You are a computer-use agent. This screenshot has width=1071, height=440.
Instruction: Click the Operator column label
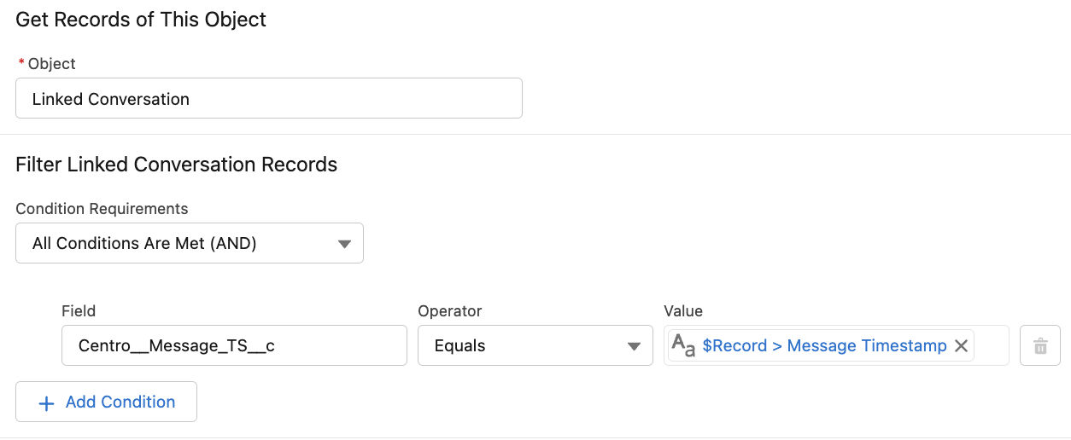tap(450, 311)
